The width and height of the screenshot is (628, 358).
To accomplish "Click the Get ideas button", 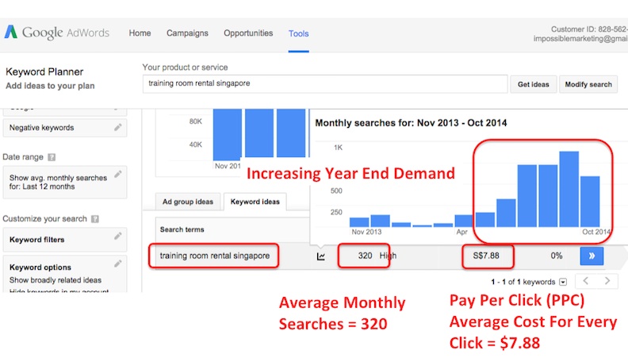I will 533,85.
